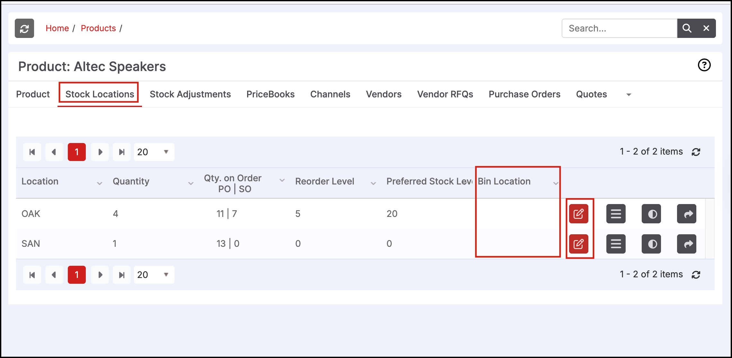Click page 1 button in the top pager
This screenshot has width=732, height=358.
click(77, 152)
